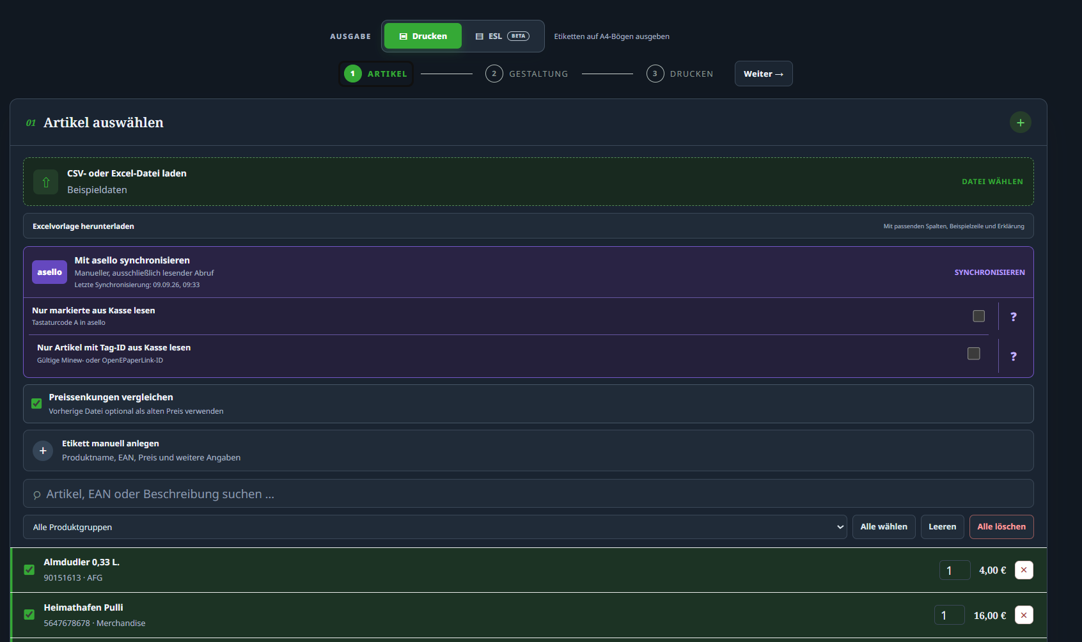
Task: Open help for Nur Artikel mit Tag-ID
Action: tap(1013, 356)
